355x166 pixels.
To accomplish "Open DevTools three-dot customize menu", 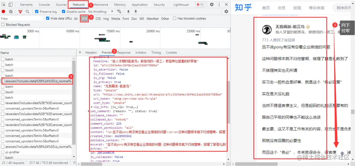I will pyautogui.click(x=219, y=5).
